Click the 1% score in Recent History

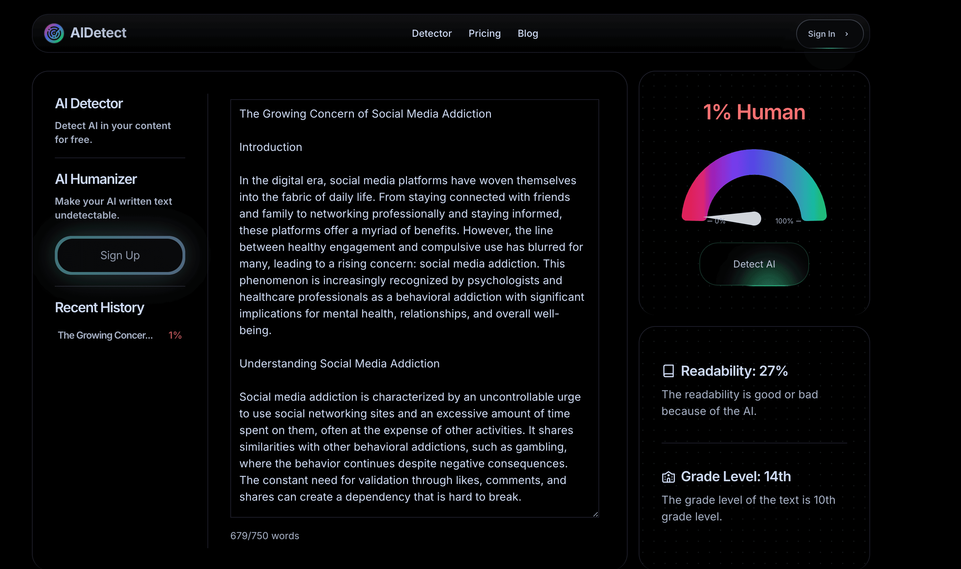[x=175, y=335]
